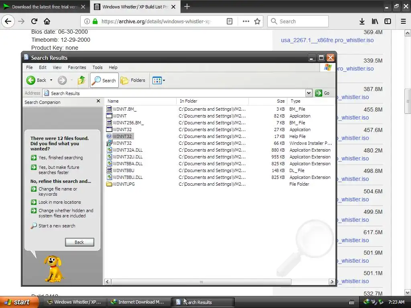Open the File menu
The image size is (411, 308).
[x=29, y=67]
